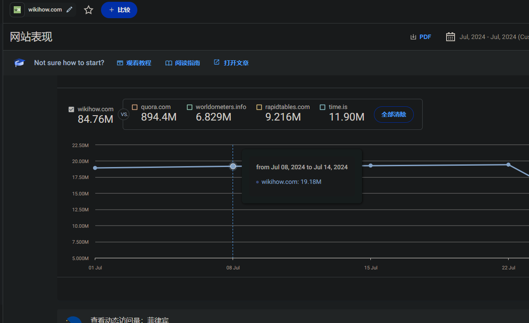Click the watch tutorial video icon
The height and width of the screenshot is (323, 529).
(x=120, y=63)
